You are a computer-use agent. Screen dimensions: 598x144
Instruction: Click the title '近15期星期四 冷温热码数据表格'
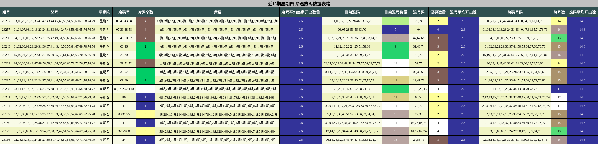(299, 4)
